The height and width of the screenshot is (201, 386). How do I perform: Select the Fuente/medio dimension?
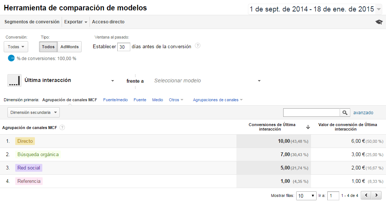[115, 100]
